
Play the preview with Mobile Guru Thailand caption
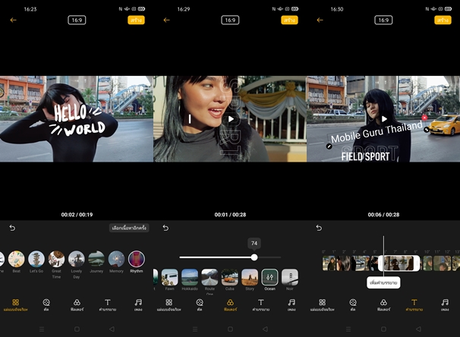click(x=384, y=118)
